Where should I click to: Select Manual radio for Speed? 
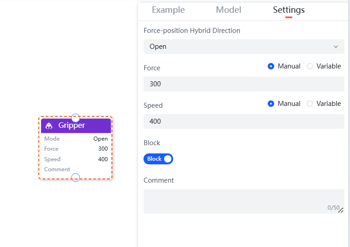[271, 104]
